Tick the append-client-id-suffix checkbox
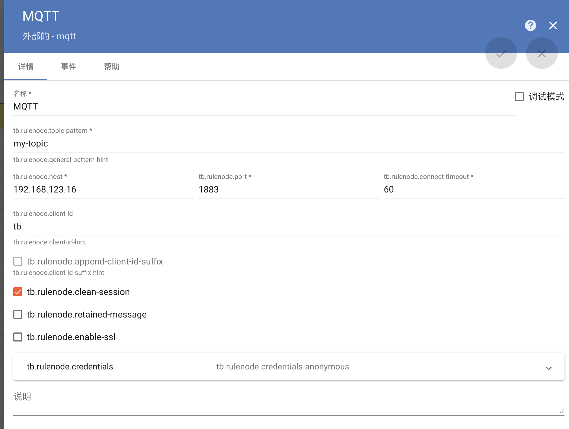Viewport: 569px width, 429px height. pos(18,261)
